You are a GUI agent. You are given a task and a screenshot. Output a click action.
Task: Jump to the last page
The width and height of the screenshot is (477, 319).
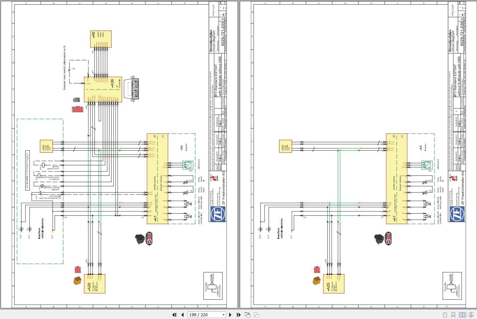[238, 315]
